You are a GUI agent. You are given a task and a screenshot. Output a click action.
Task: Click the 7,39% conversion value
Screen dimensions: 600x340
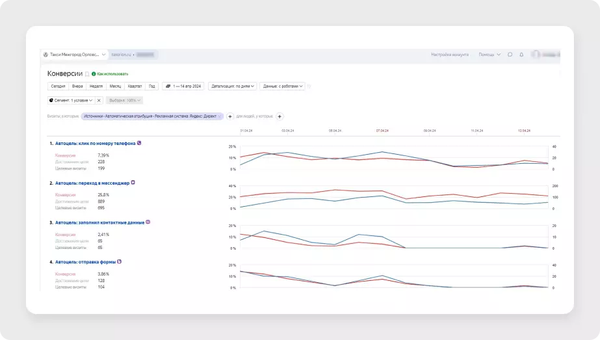[x=103, y=155]
